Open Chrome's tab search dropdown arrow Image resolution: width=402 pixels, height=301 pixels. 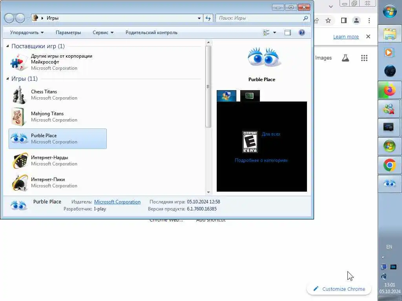(331, 7)
